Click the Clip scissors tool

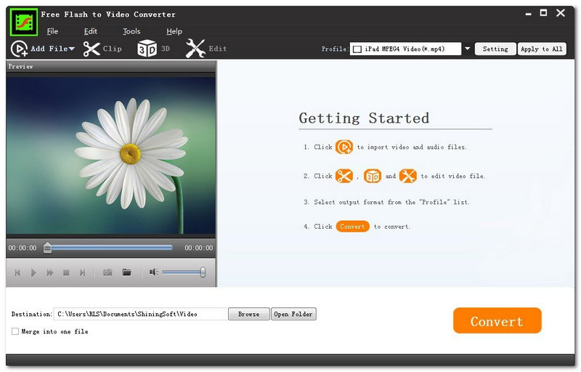(102, 49)
